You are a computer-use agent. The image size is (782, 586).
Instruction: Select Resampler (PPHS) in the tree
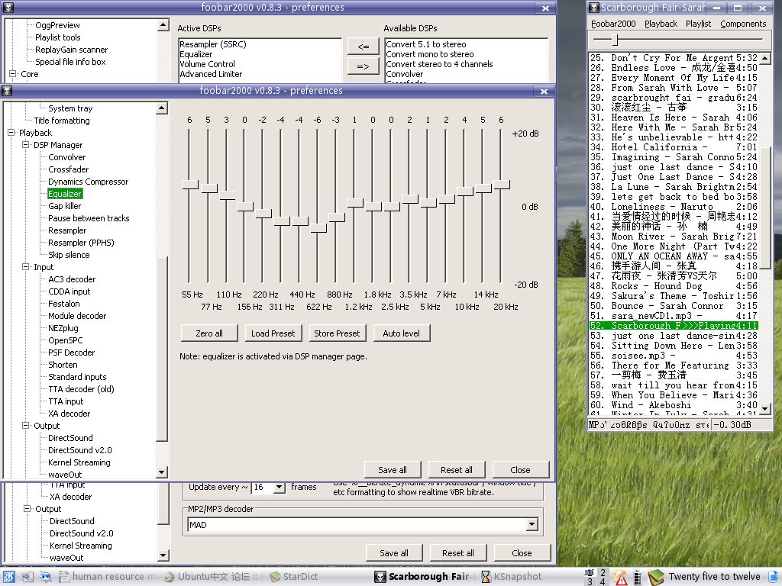(81, 243)
